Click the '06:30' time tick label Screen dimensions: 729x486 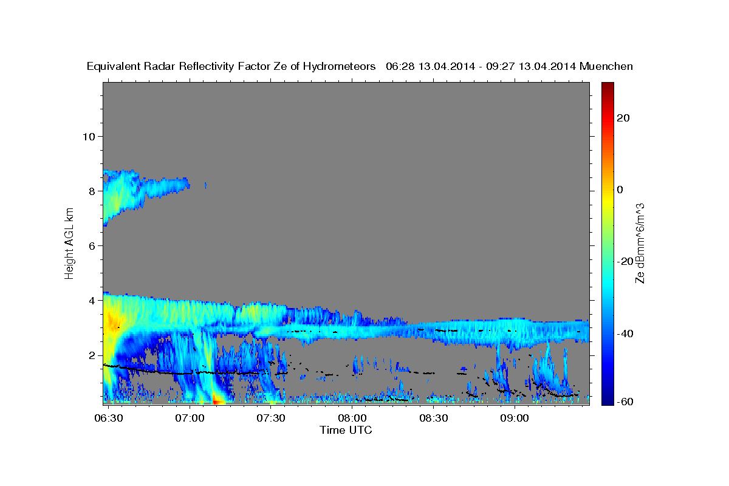pos(109,419)
